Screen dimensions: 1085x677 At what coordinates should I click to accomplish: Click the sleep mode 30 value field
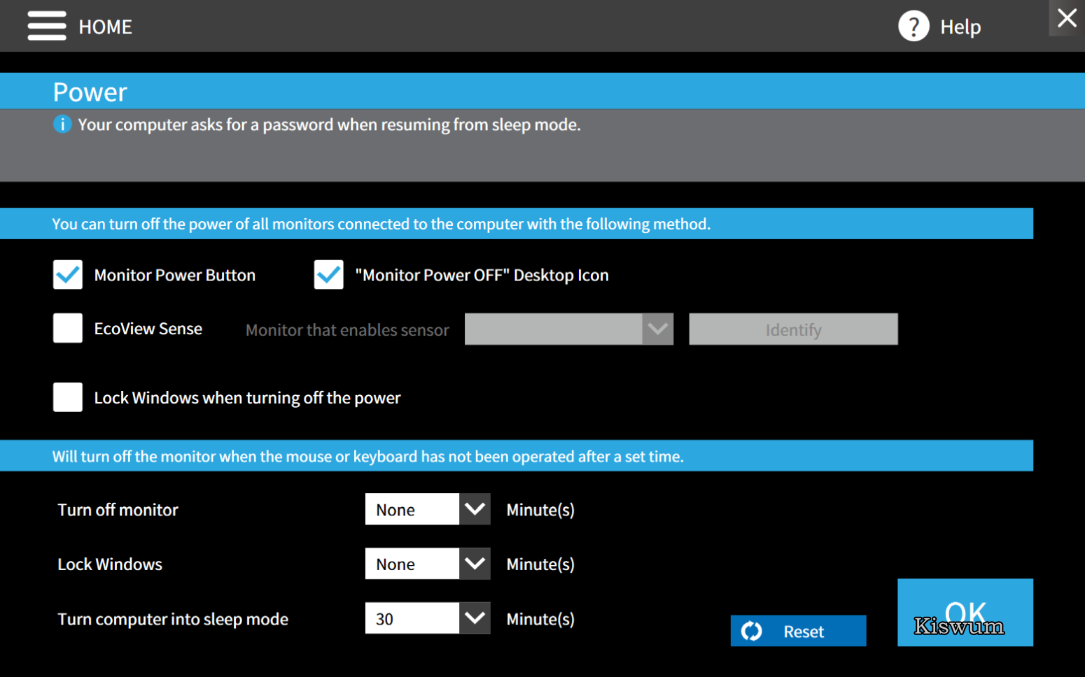(x=412, y=618)
